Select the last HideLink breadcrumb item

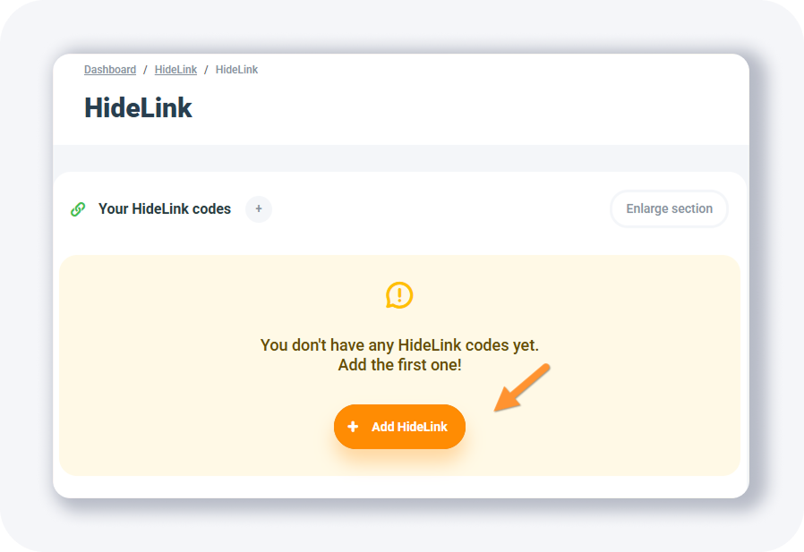click(236, 70)
